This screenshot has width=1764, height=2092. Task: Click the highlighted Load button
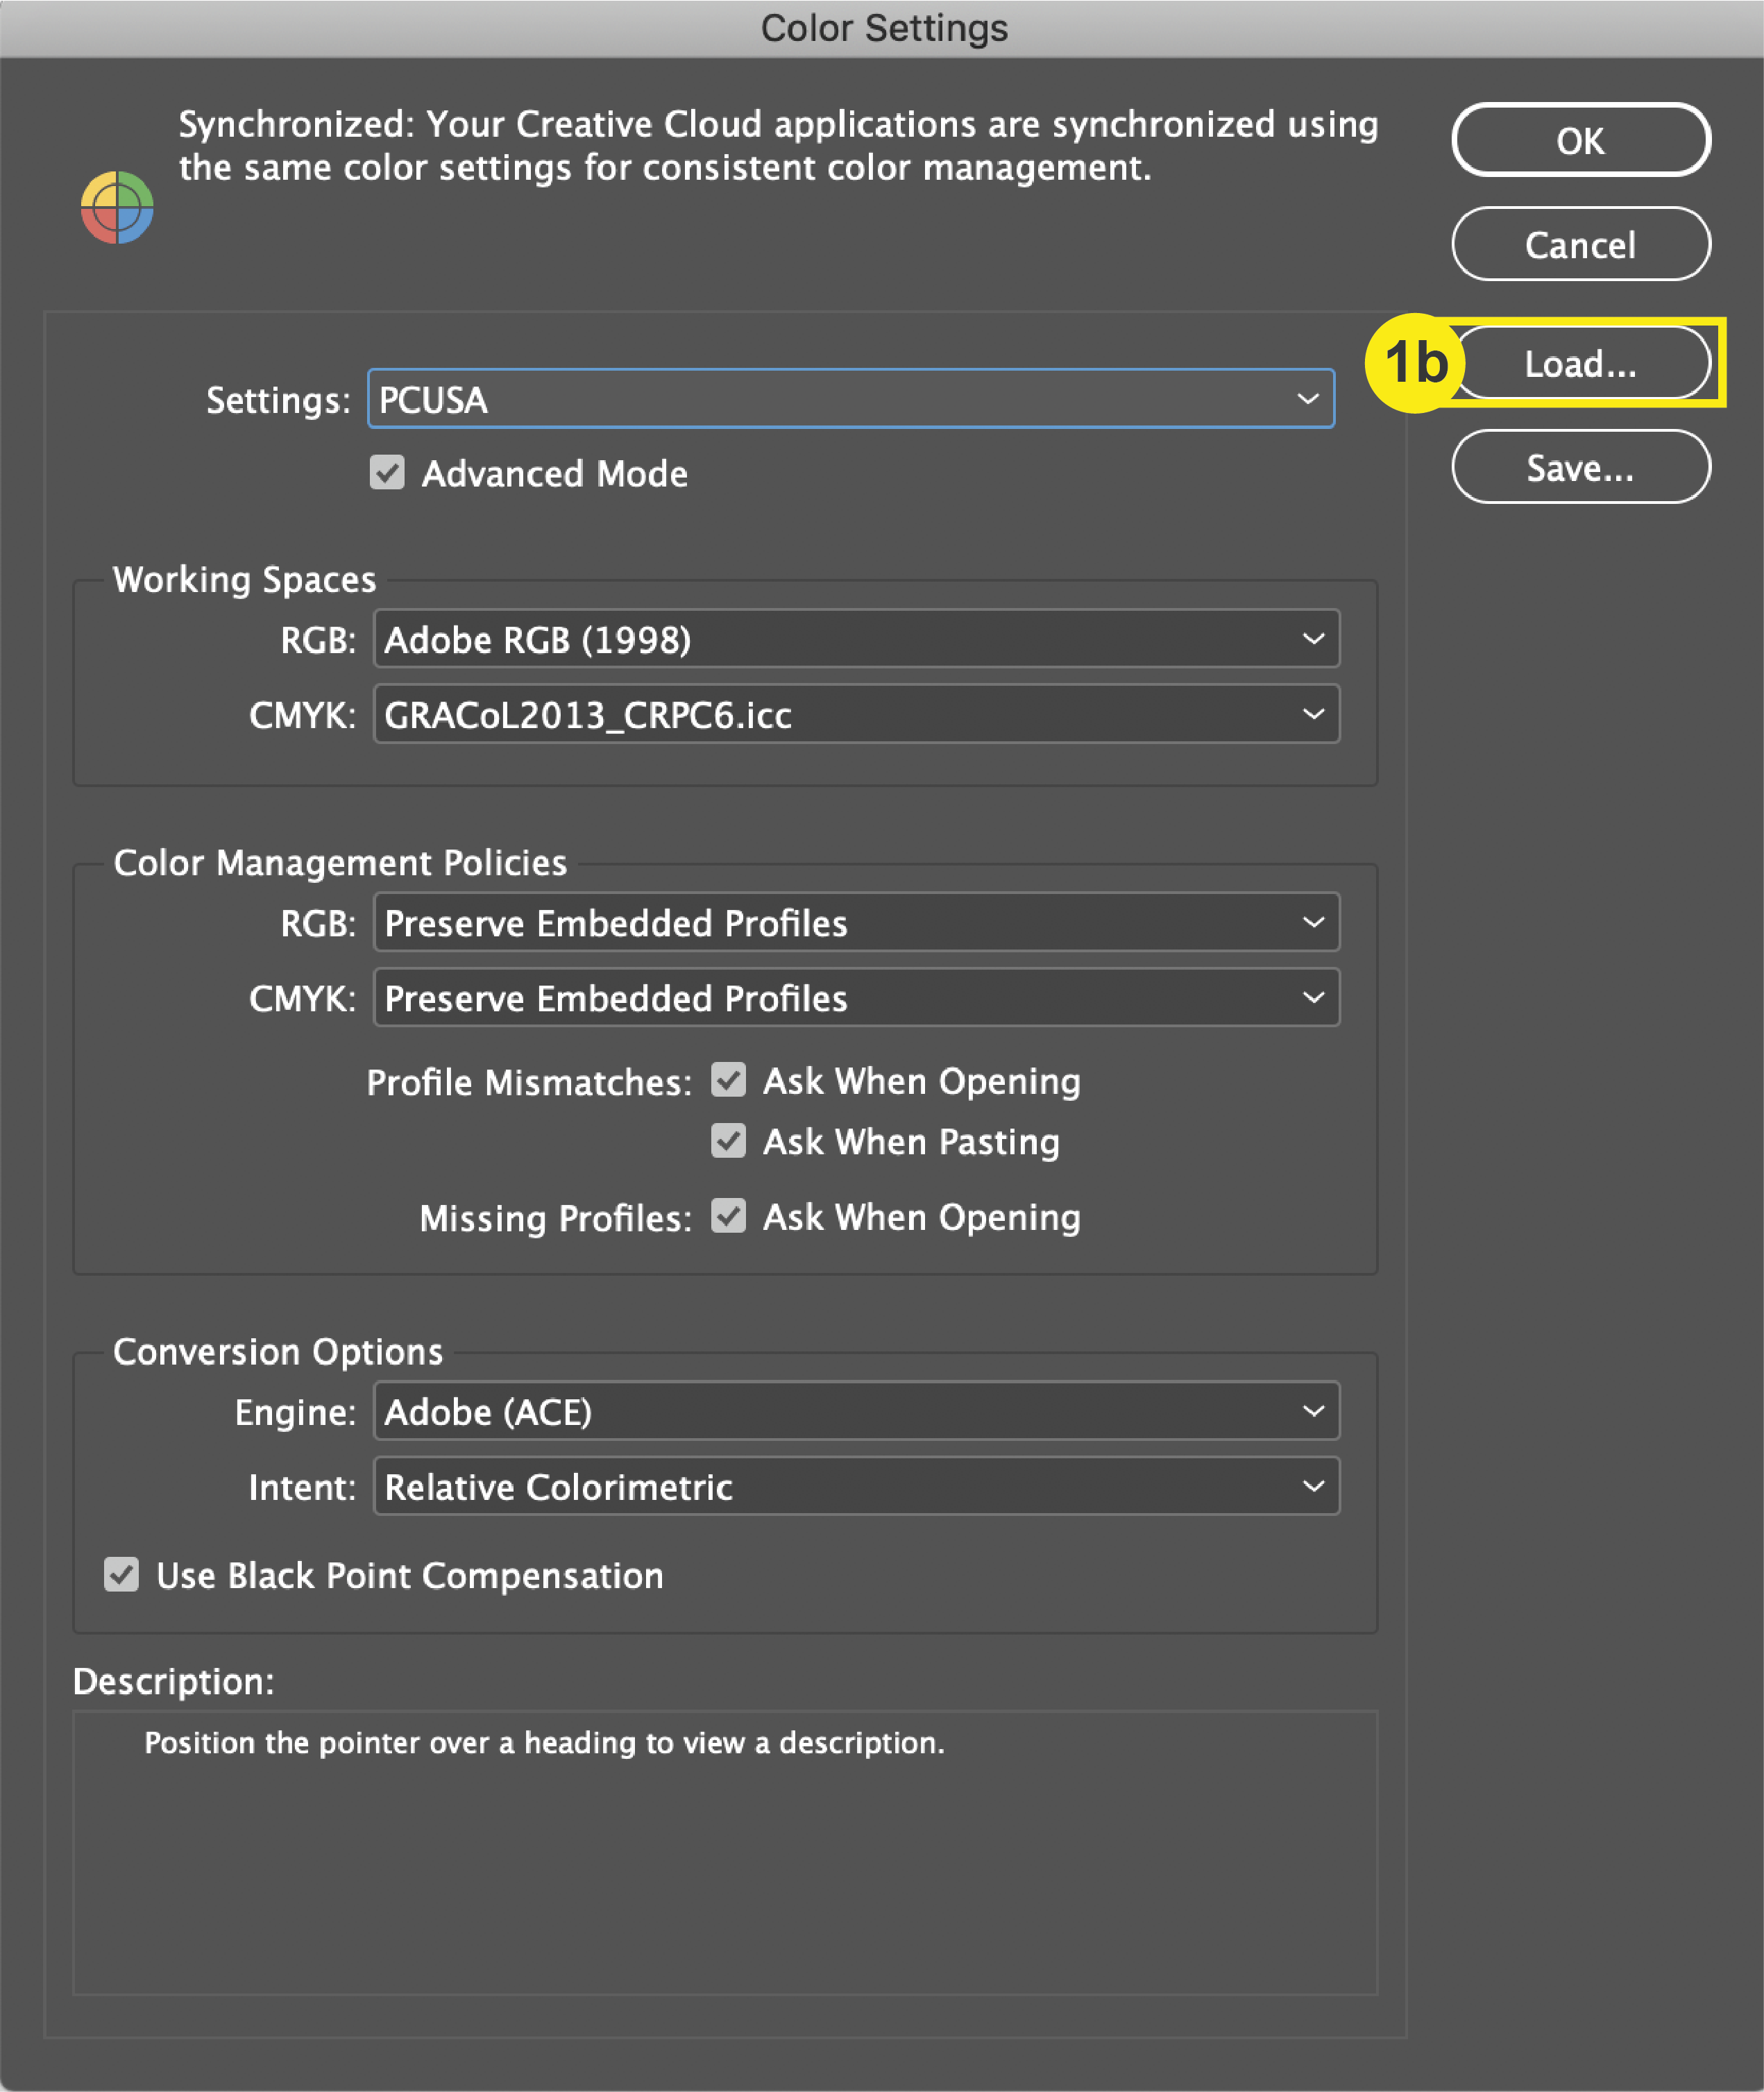(x=1580, y=364)
